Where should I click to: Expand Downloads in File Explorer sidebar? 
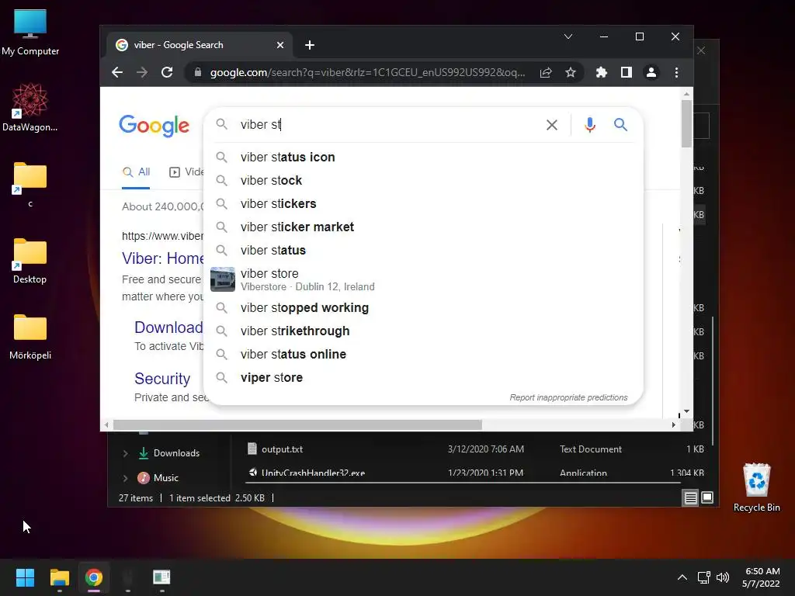pos(125,453)
